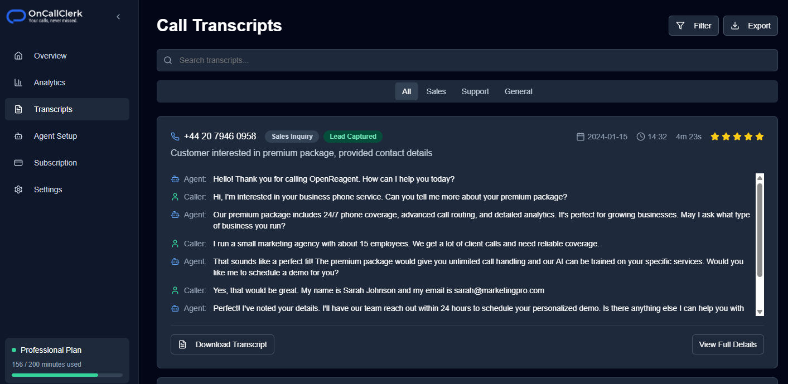This screenshot has width=788, height=384.
Task: Click the search magnifier icon
Action: click(168, 60)
